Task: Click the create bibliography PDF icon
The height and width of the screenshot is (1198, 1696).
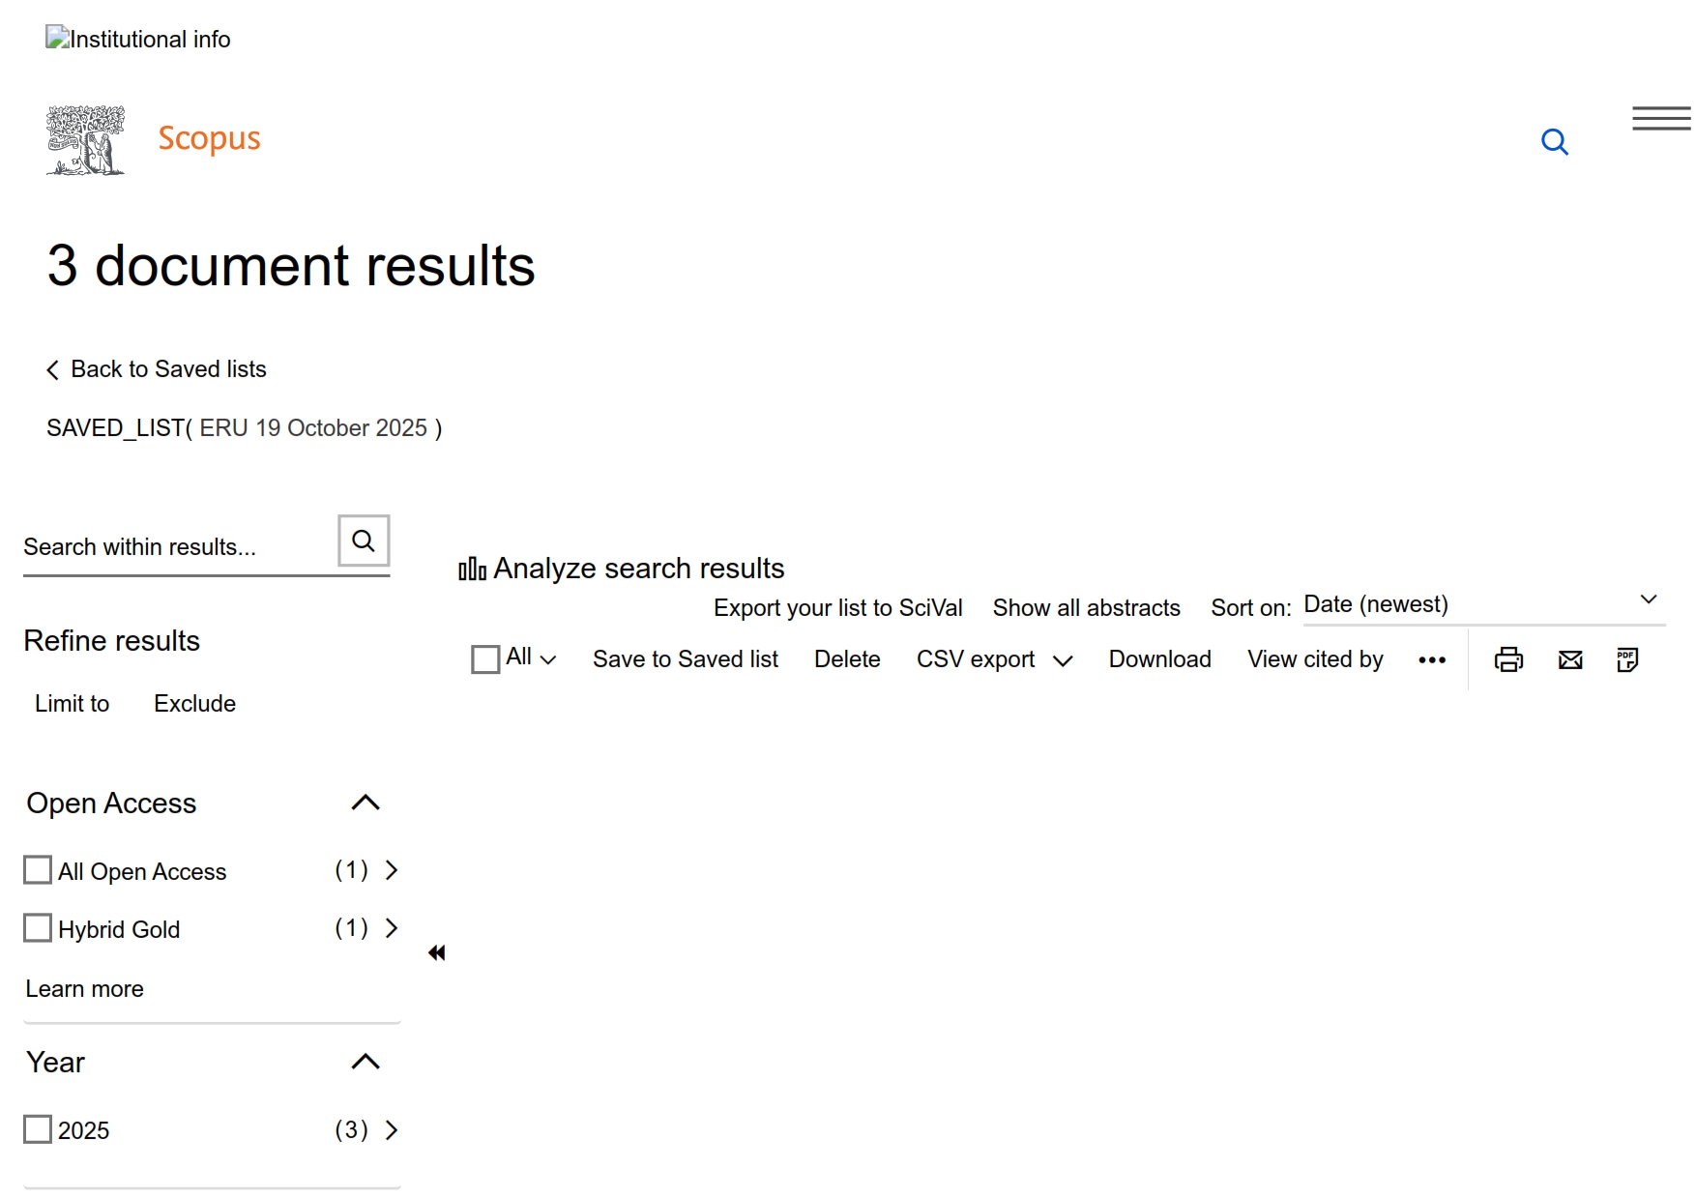Action: point(1627,659)
